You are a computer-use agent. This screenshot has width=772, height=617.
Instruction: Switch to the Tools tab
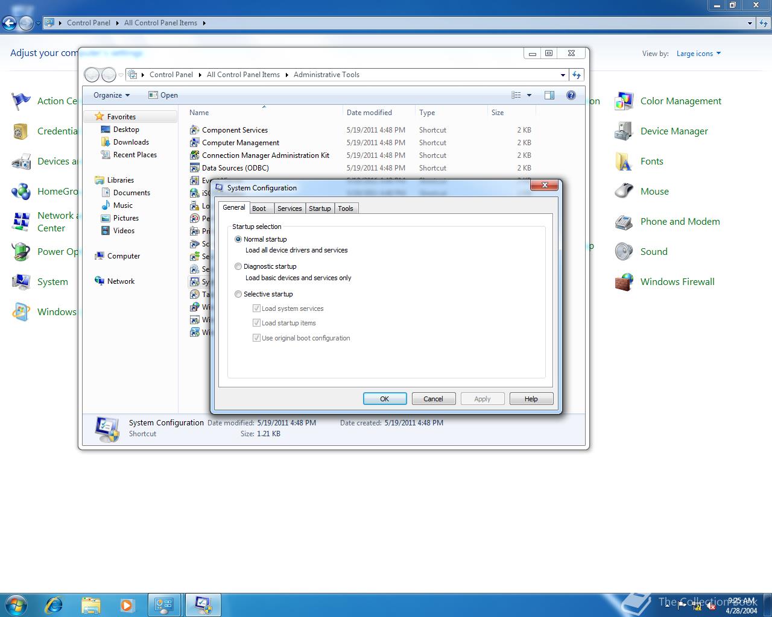[346, 208]
